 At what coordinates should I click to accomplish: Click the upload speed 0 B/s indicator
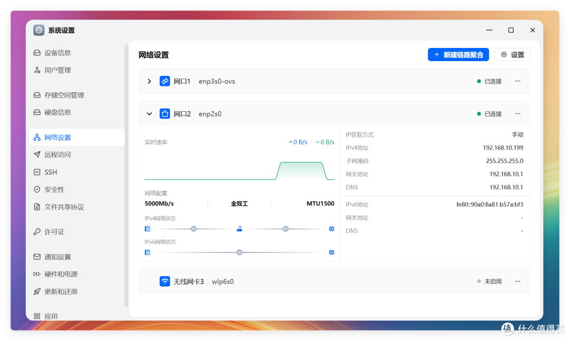pos(298,142)
